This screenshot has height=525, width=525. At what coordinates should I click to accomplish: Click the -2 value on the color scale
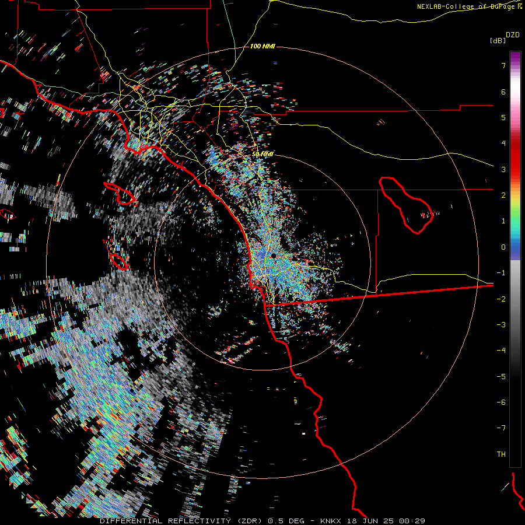click(x=501, y=299)
